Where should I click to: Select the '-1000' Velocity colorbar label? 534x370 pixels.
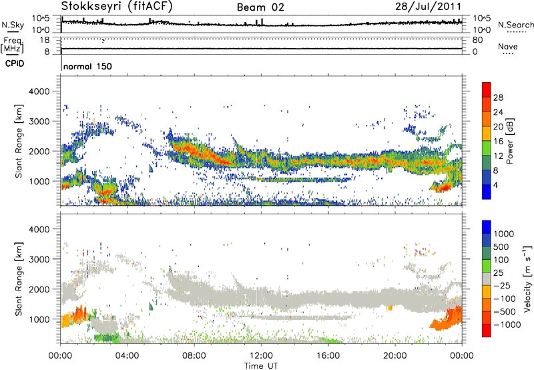click(x=507, y=325)
